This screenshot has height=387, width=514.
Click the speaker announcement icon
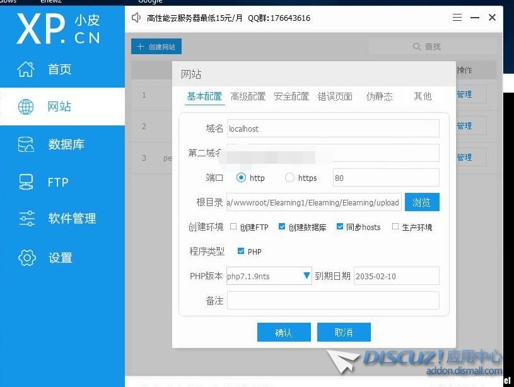(x=136, y=18)
